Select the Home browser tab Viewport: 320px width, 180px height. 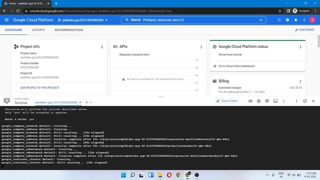tap(26, 3)
